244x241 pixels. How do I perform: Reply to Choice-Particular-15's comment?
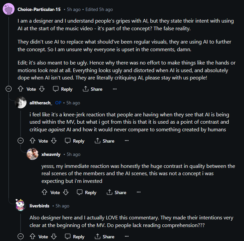point(62,89)
